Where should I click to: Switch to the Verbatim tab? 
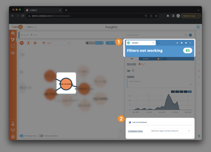click(x=146, y=59)
